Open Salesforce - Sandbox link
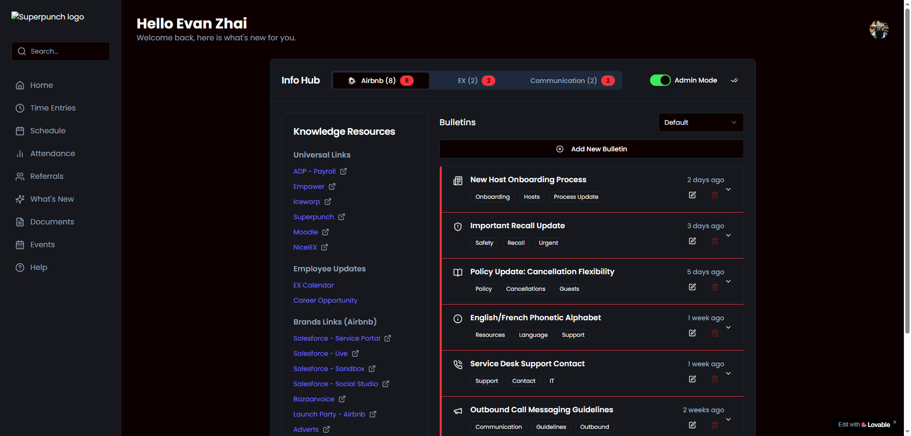This screenshot has height=436, width=911. 329,369
